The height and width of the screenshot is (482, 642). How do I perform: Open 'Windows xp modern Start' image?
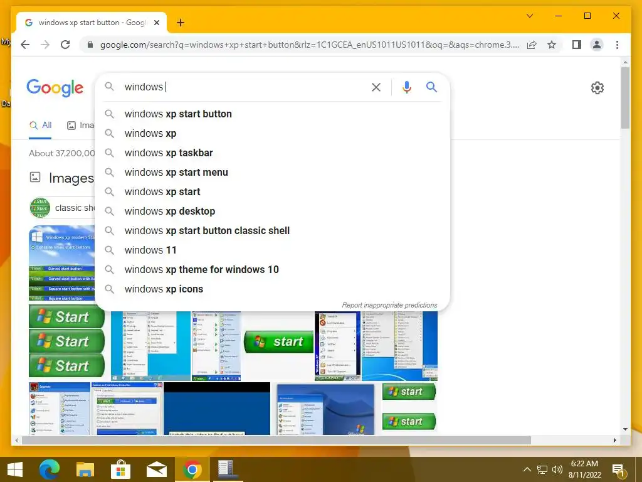62,263
